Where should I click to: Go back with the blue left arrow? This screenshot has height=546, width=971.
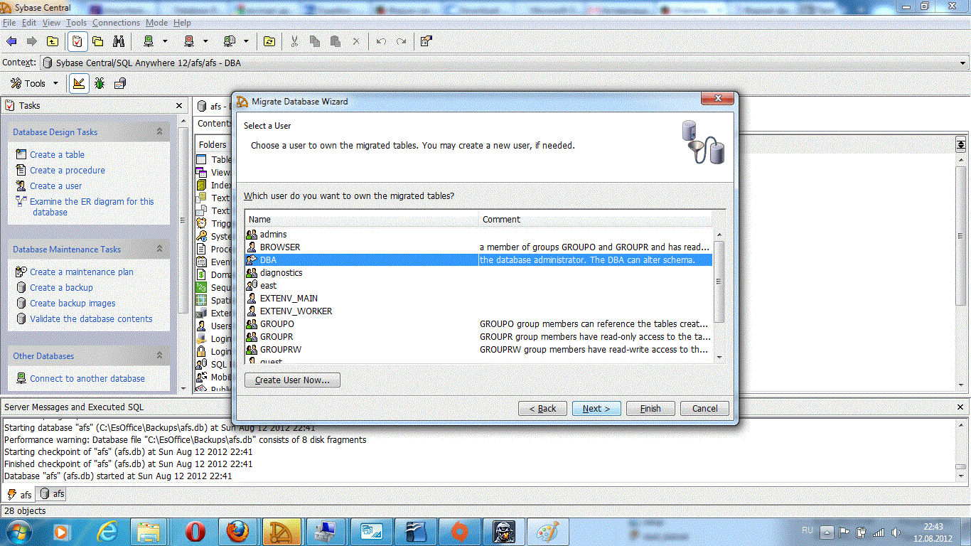pyautogui.click(x=11, y=41)
